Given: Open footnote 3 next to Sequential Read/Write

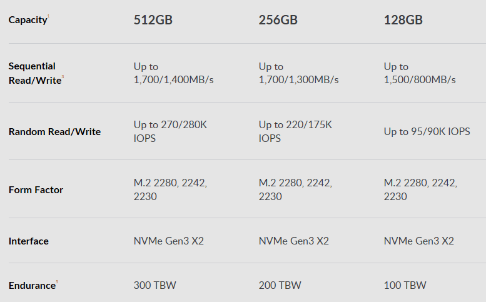Looking at the screenshot, I should 63,77.
